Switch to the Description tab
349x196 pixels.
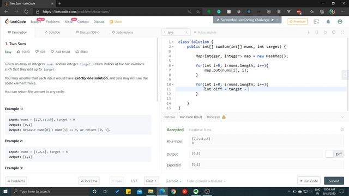coord(17,32)
